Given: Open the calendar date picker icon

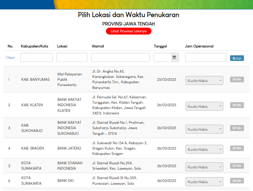Looking at the screenshot, I should tap(175, 57).
